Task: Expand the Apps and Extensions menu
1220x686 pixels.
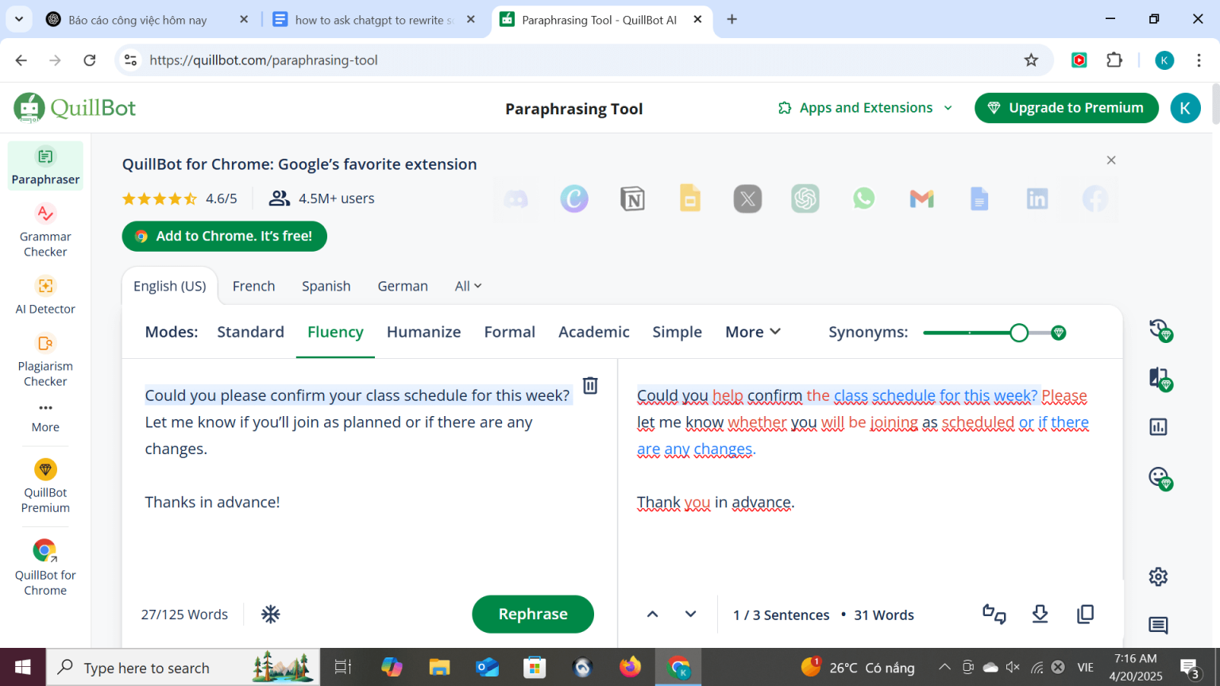Action: [865, 107]
